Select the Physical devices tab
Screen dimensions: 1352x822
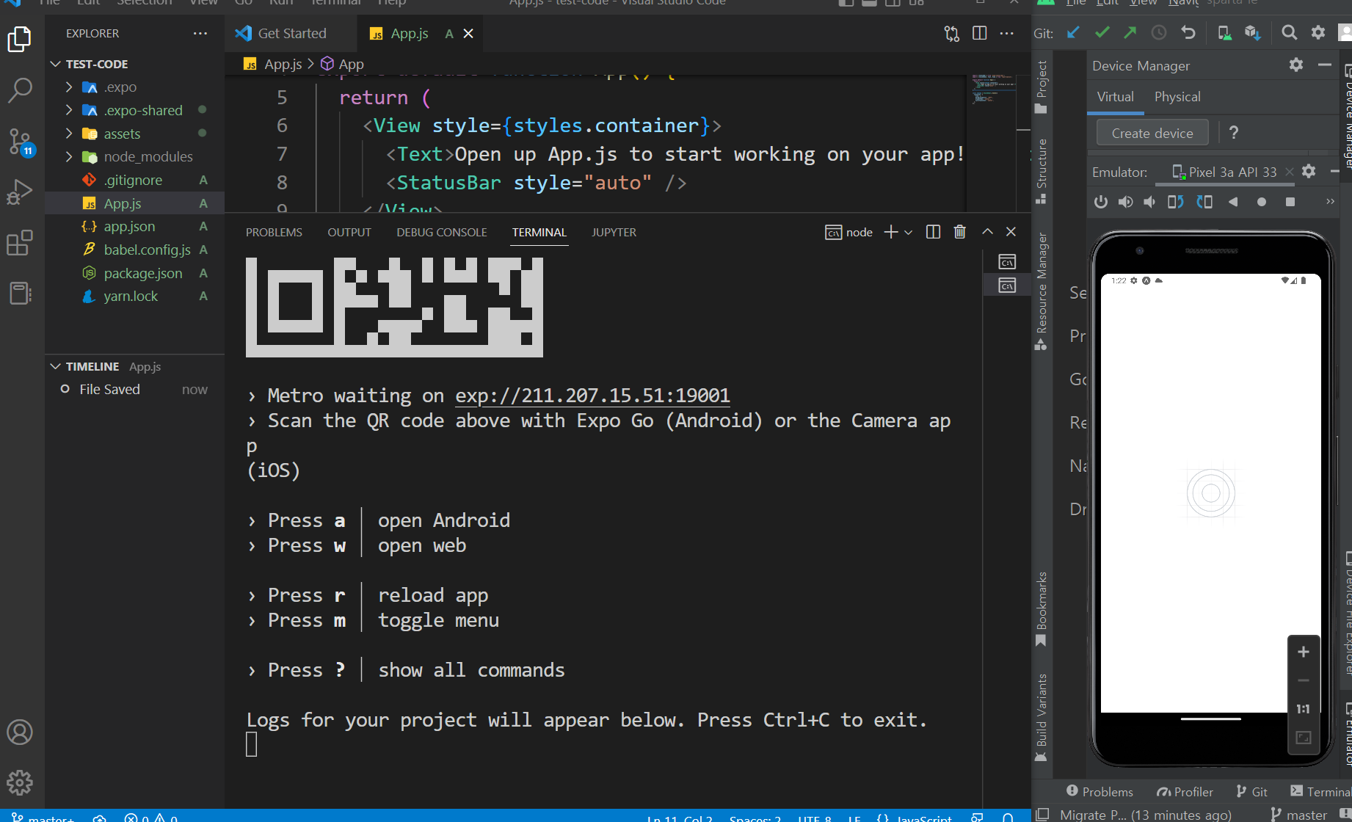(x=1177, y=97)
